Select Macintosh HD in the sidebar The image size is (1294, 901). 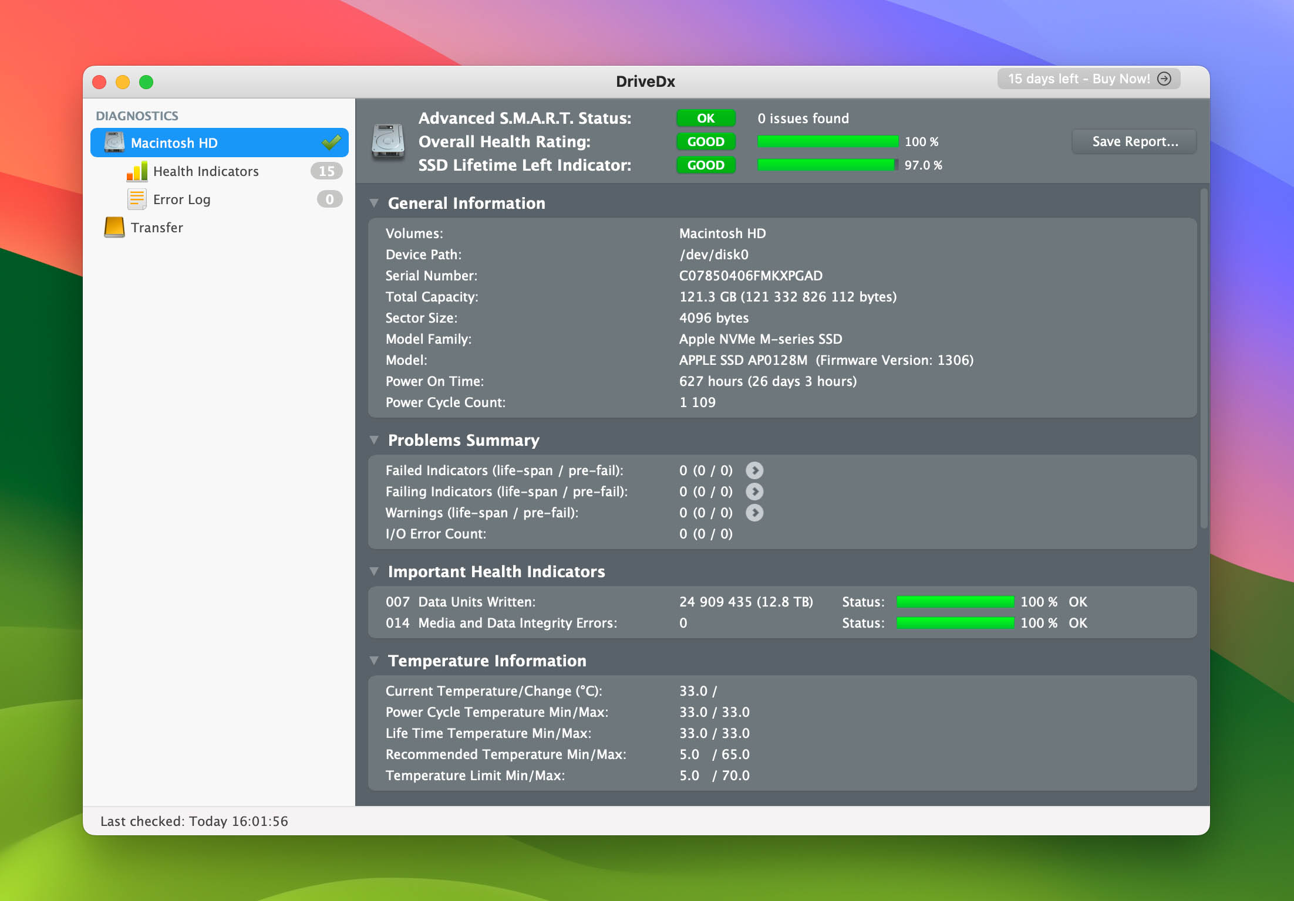click(219, 143)
